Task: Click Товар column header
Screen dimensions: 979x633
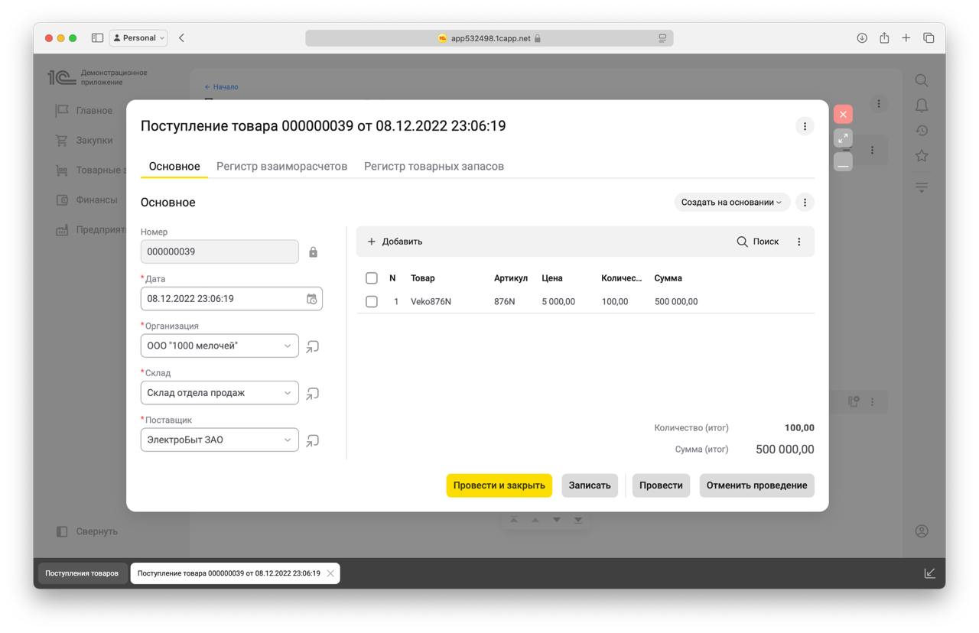Action: tap(422, 278)
